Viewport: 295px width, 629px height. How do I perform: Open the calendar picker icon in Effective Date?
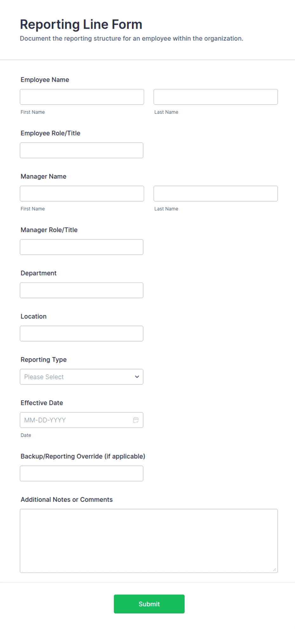[136, 420]
